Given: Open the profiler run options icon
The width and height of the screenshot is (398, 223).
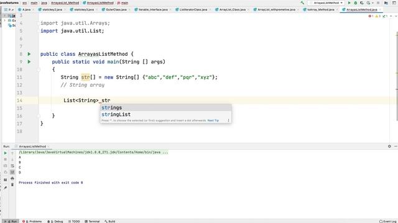Looking at the screenshot, I should click(369, 2).
